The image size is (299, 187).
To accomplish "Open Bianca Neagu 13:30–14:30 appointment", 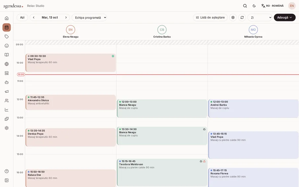I will click(x=162, y=136).
